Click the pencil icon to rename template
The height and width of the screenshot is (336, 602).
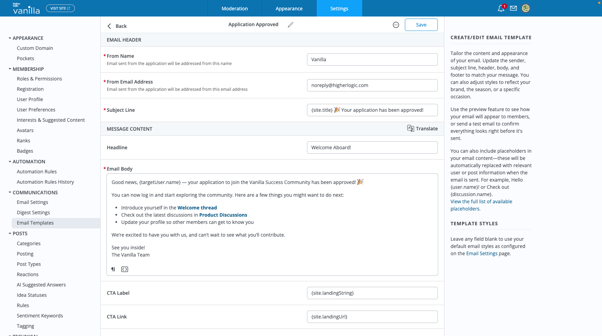tap(291, 25)
